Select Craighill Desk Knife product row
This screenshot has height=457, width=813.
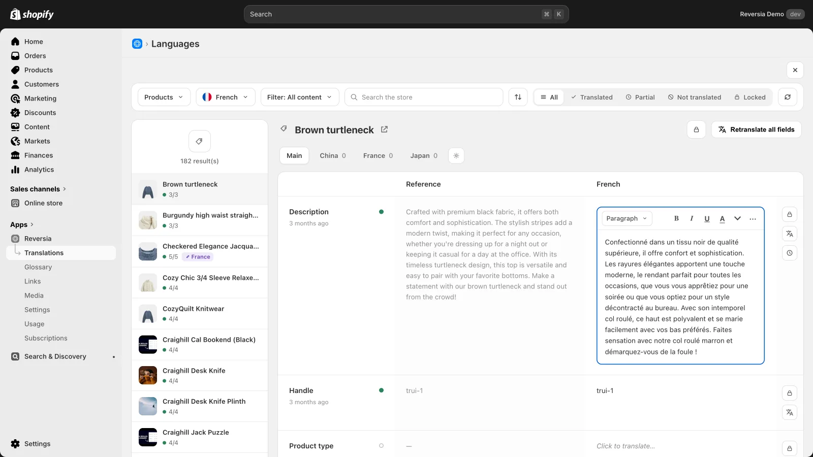(x=200, y=375)
